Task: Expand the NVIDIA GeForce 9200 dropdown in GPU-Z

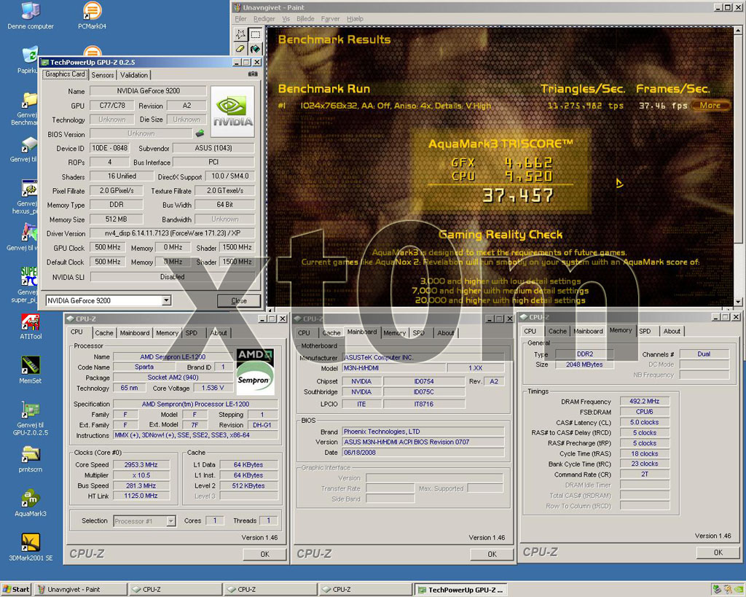Action: click(166, 300)
